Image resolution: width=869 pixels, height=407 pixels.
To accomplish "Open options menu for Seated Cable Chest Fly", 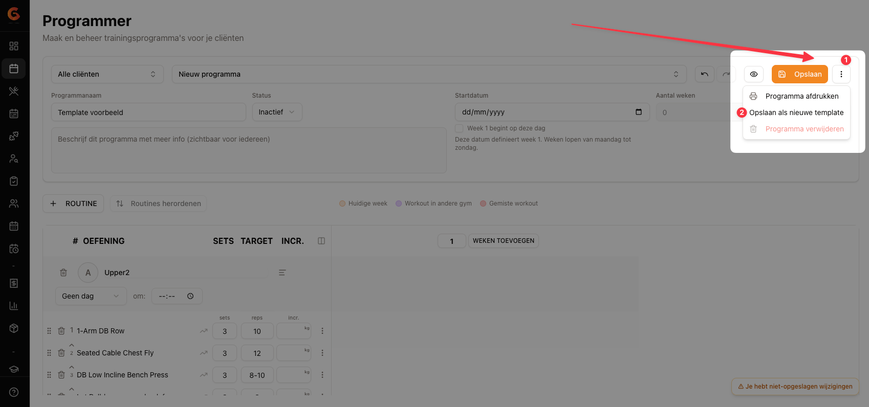I will [322, 353].
